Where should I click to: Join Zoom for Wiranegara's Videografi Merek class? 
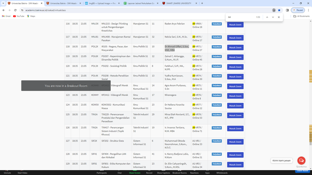pyautogui.click(x=235, y=96)
